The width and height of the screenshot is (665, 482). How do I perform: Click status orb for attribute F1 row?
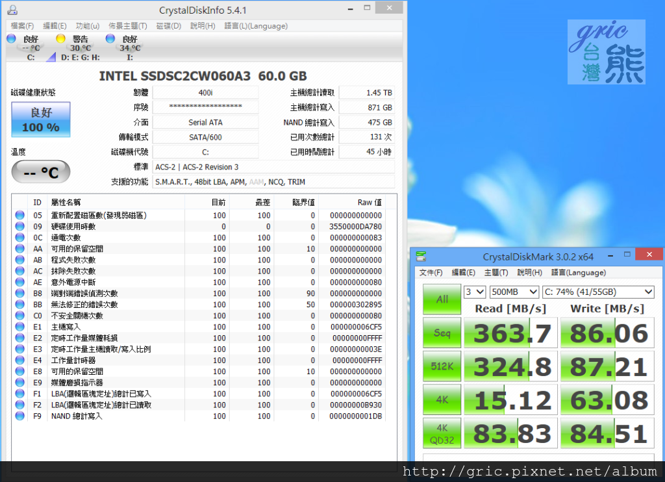pos(20,393)
